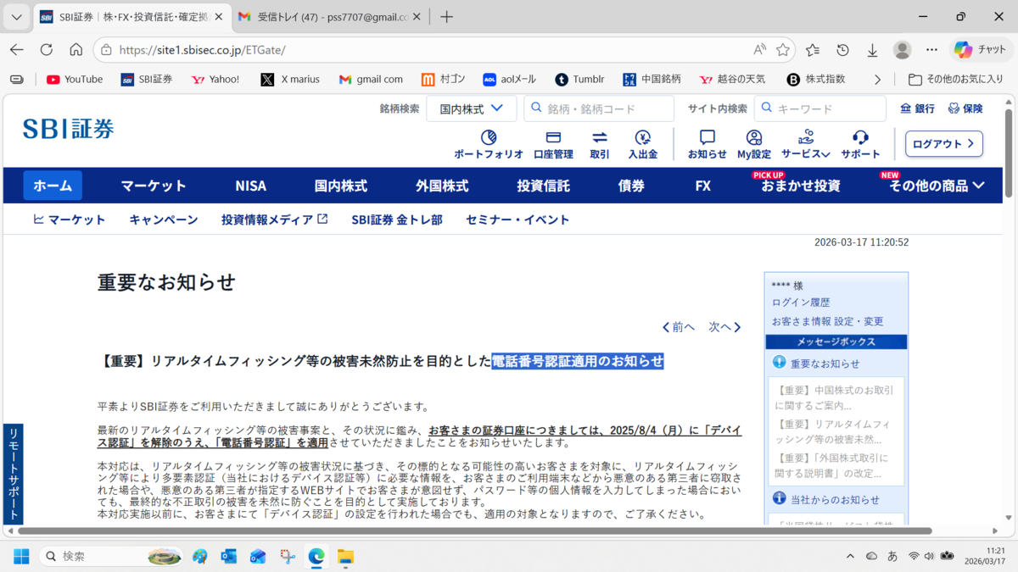Open the お知らせ notifications icon
This screenshot has height=572, width=1018.
[x=708, y=145]
